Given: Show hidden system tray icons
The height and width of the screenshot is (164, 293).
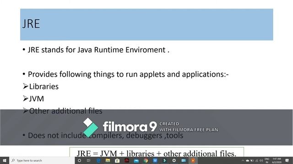Looking at the screenshot, I should 243,161.
